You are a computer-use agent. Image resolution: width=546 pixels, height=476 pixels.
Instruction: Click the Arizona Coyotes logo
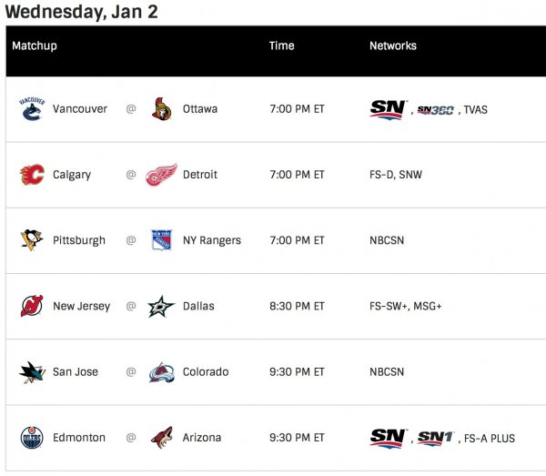coord(161,438)
